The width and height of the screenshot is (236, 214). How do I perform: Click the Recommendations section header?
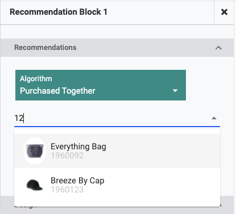coord(117,48)
